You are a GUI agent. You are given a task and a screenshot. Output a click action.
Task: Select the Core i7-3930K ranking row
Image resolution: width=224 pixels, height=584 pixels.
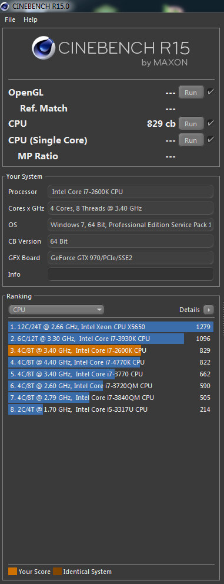coord(111,339)
